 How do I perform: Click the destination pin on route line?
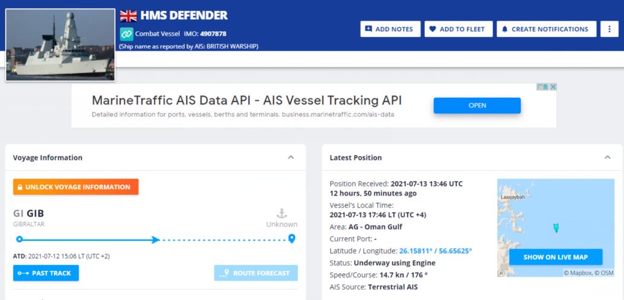[292, 238]
